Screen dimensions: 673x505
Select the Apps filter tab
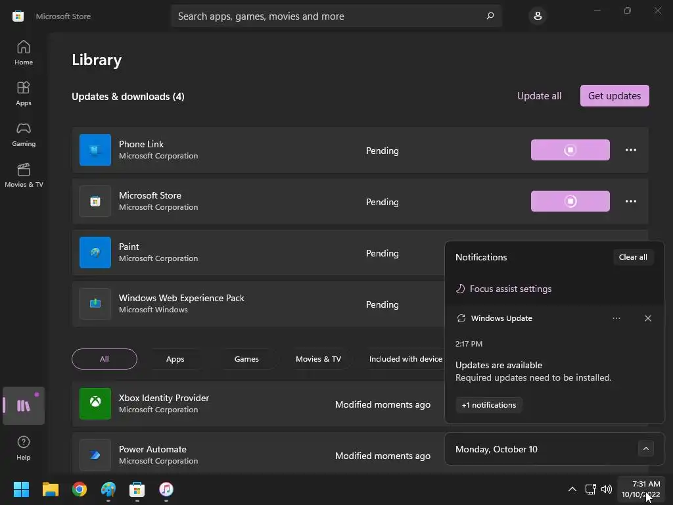point(175,359)
